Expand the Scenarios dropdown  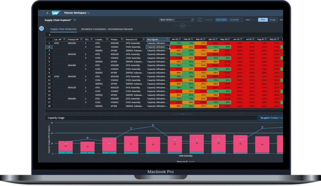click(x=236, y=20)
